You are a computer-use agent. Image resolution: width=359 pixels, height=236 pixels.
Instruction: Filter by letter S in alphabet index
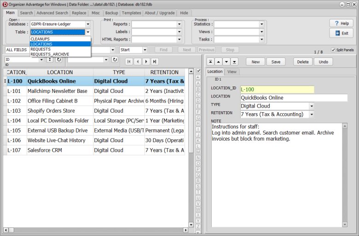tap(198, 186)
